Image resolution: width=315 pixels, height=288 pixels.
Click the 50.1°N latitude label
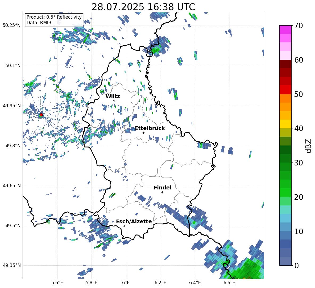(x=13, y=66)
